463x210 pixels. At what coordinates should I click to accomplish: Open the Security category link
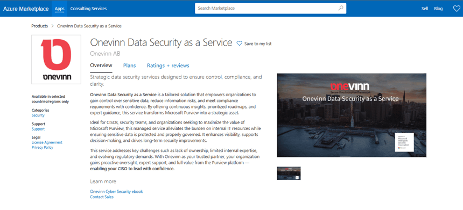click(x=38, y=115)
